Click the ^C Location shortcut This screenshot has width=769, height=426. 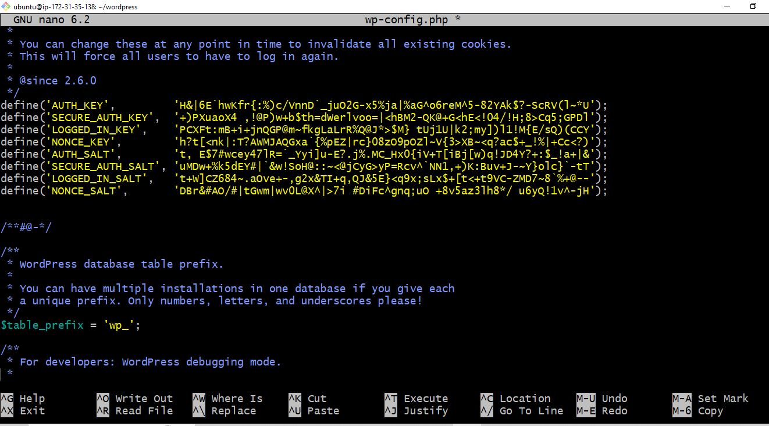coord(515,399)
